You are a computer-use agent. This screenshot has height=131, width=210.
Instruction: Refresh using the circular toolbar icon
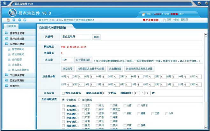(x=25, y=20)
